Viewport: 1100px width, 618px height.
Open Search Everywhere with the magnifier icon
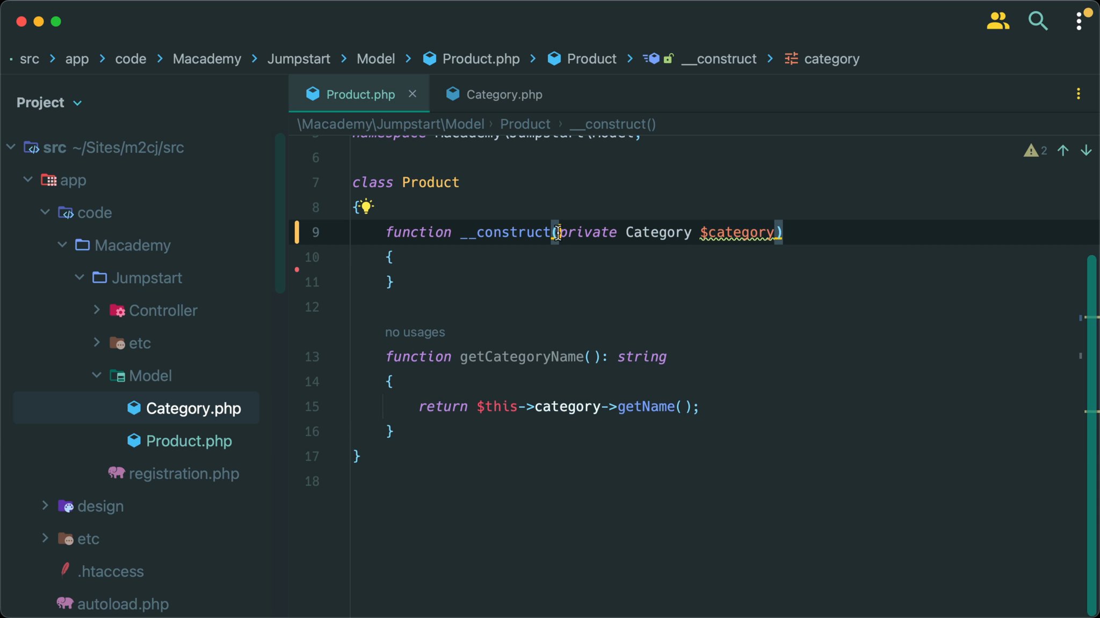pyautogui.click(x=1038, y=21)
